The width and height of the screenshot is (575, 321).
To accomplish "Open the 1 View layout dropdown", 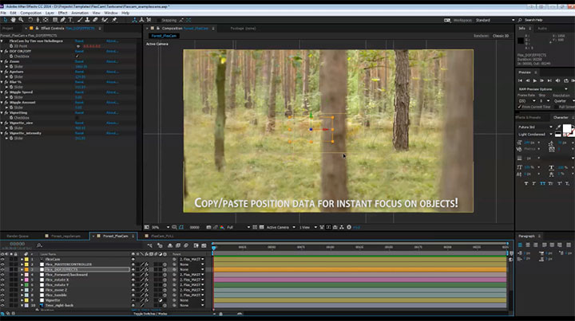I will [x=307, y=227].
